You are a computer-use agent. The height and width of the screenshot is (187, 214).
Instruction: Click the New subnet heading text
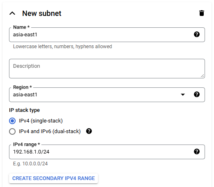pyautogui.click(x=42, y=13)
